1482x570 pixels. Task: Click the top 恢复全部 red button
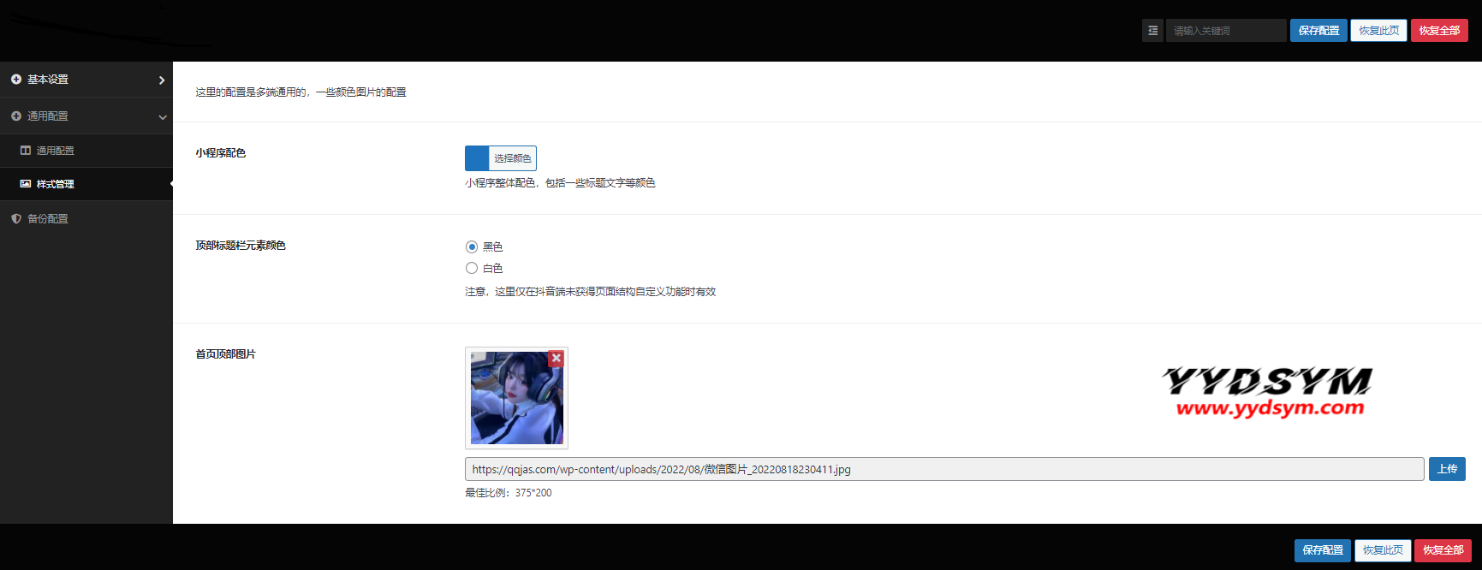pos(1439,31)
